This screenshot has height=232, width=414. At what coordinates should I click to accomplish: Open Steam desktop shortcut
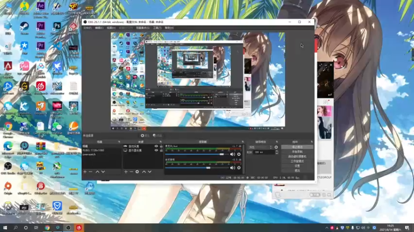tap(24, 28)
